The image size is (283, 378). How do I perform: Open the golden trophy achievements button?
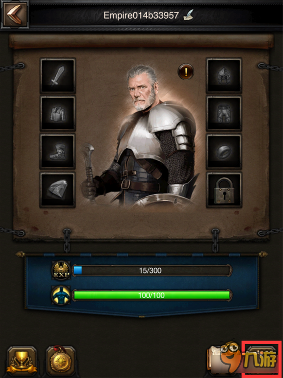click(x=22, y=362)
